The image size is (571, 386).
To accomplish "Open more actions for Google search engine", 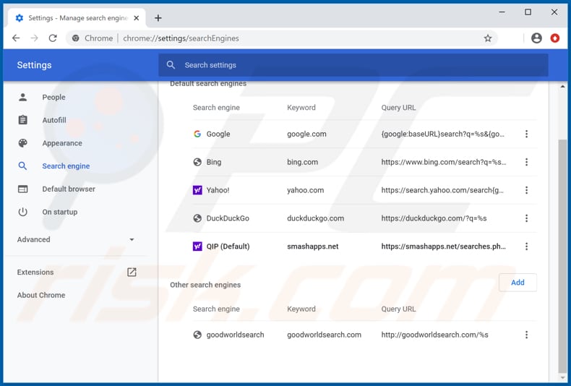I will click(x=526, y=134).
